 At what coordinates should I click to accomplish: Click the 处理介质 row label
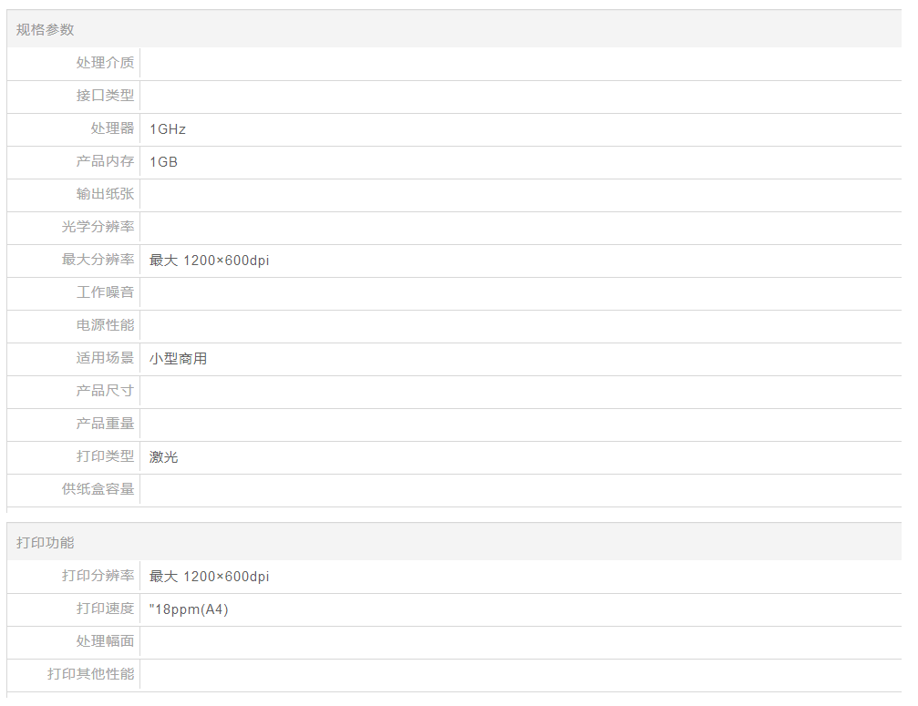pos(105,63)
